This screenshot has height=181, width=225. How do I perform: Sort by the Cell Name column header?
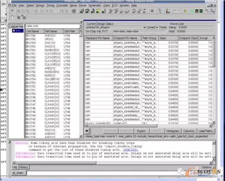pos(34,31)
